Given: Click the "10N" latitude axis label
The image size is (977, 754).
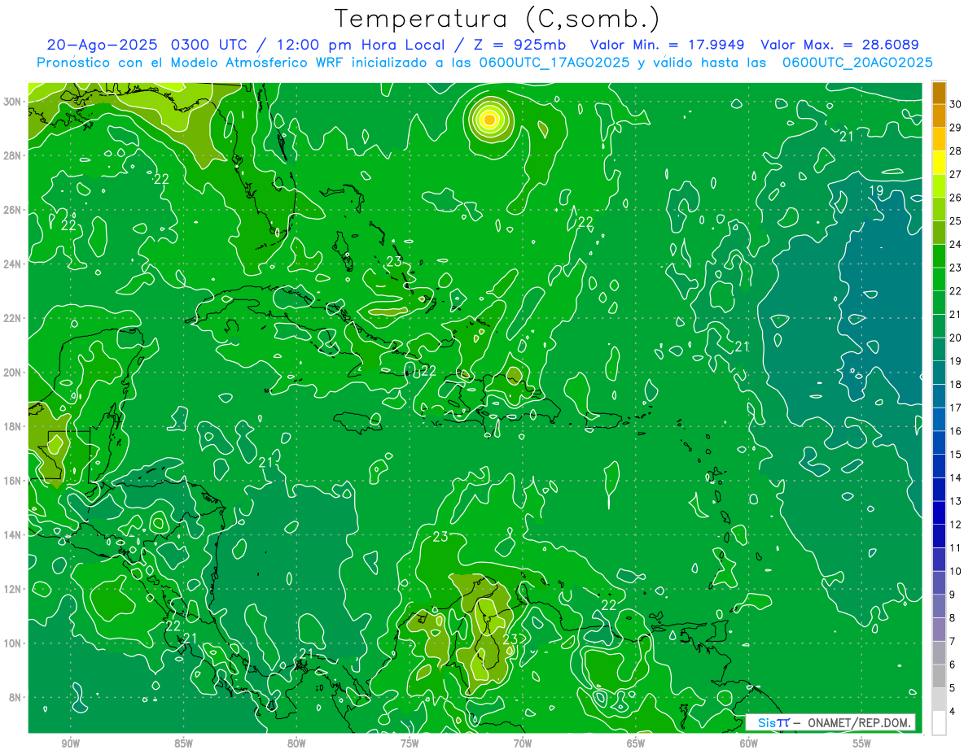Looking at the screenshot, I should tap(12, 643).
